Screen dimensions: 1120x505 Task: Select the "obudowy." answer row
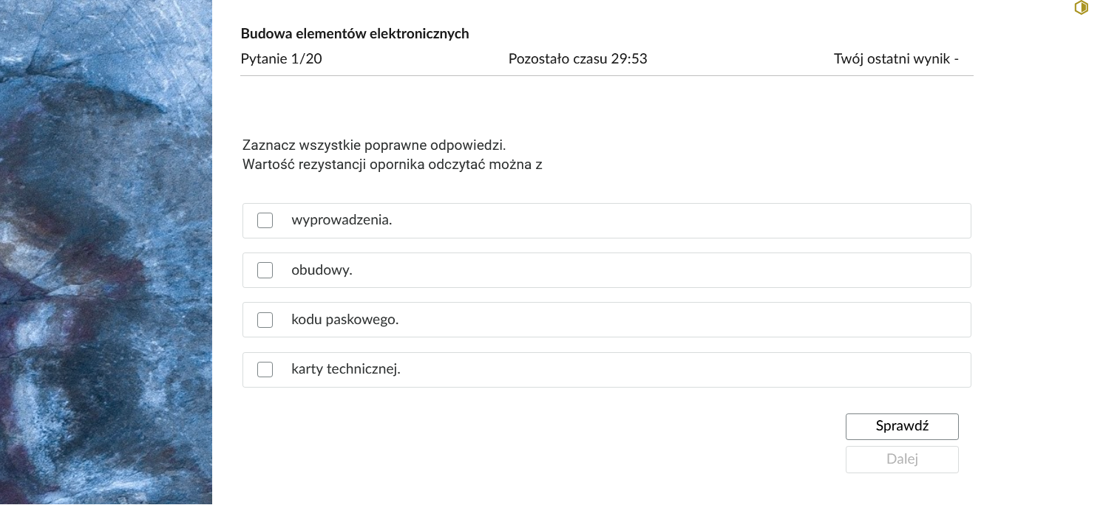(x=606, y=269)
